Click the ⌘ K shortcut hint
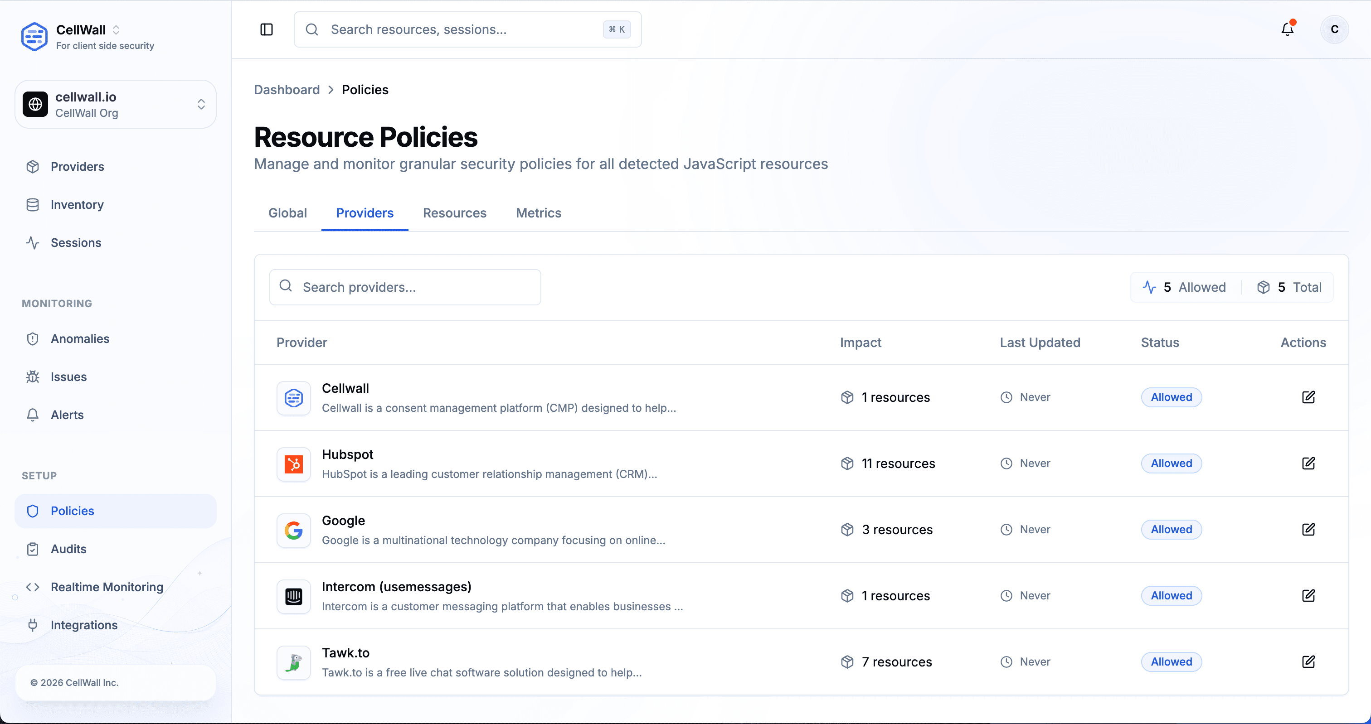Screen dimensions: 1371x724 617,29
